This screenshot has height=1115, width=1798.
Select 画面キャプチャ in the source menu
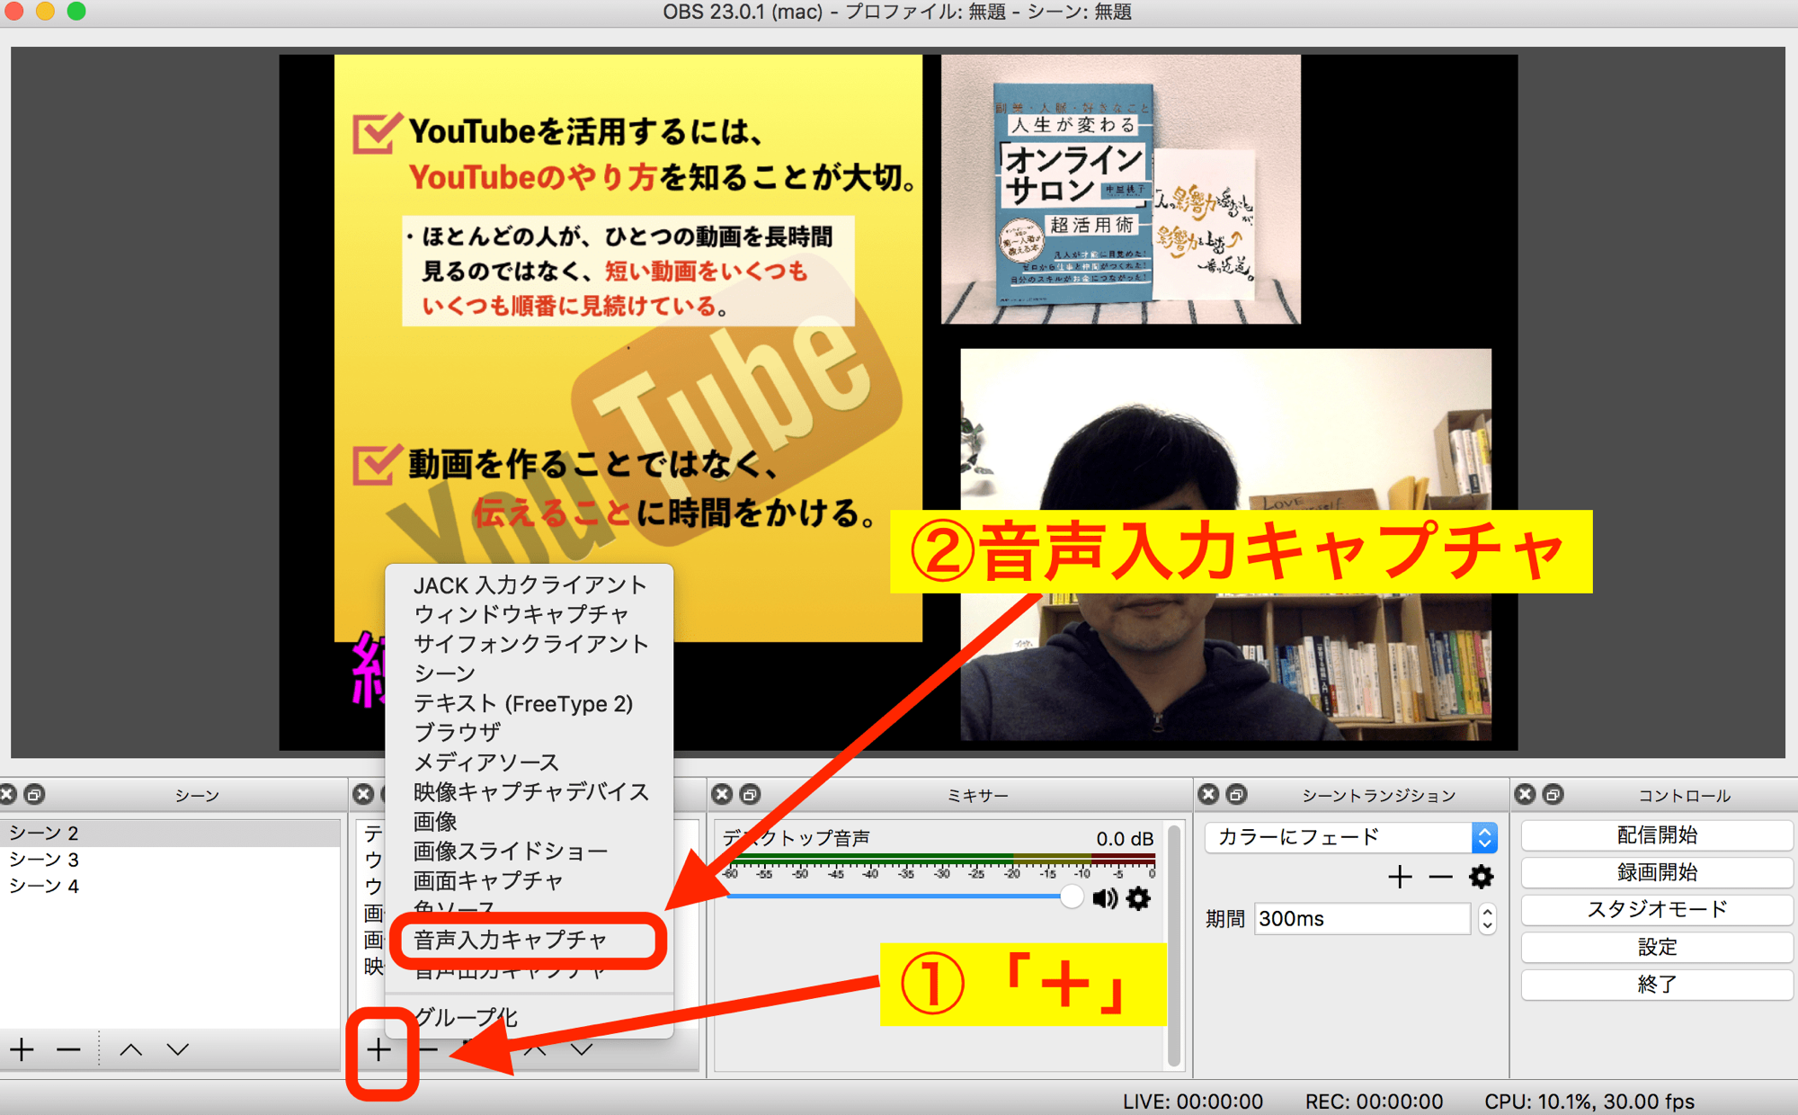(x=530, y=881)
